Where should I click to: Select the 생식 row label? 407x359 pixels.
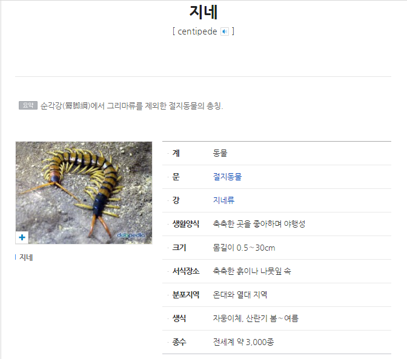coord(179,318)
